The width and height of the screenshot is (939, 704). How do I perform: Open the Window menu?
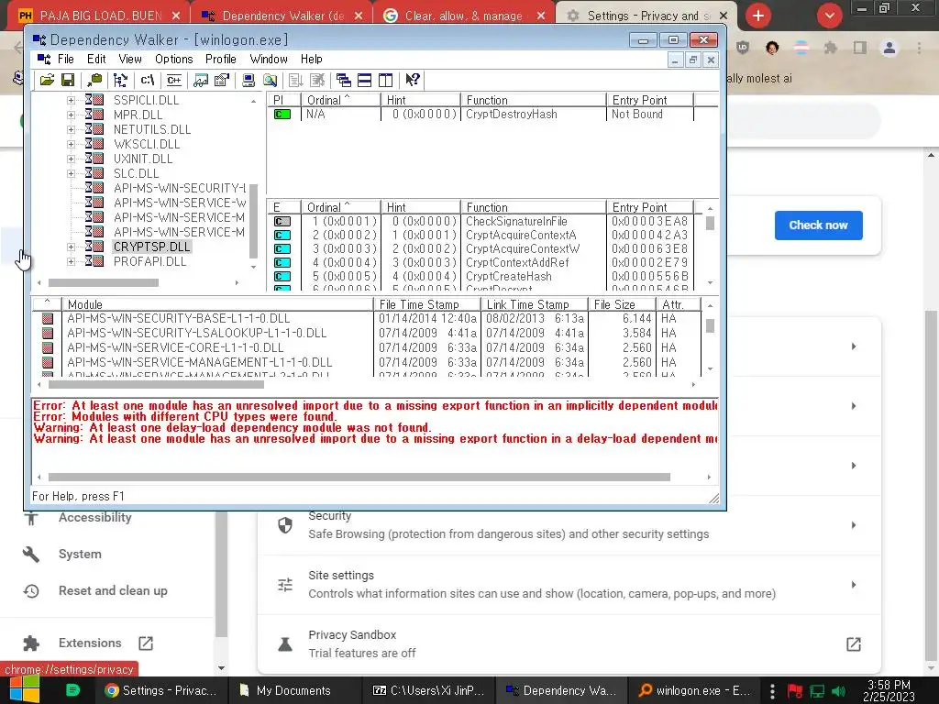[269, 59]
